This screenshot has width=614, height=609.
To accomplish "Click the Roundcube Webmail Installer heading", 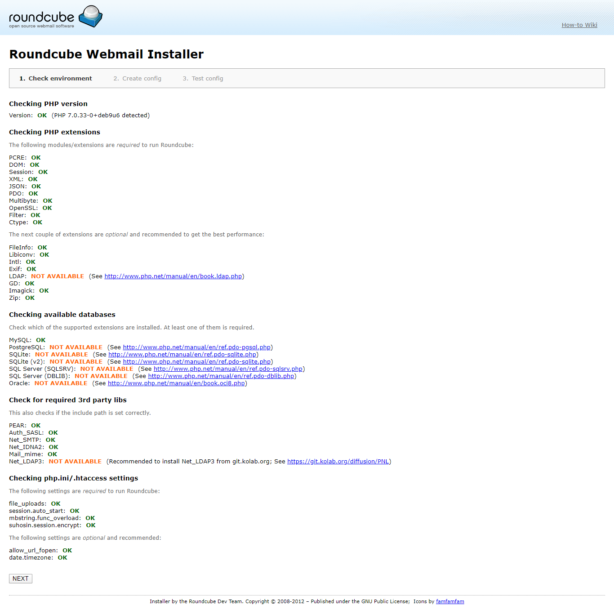I will coord(107,54).
